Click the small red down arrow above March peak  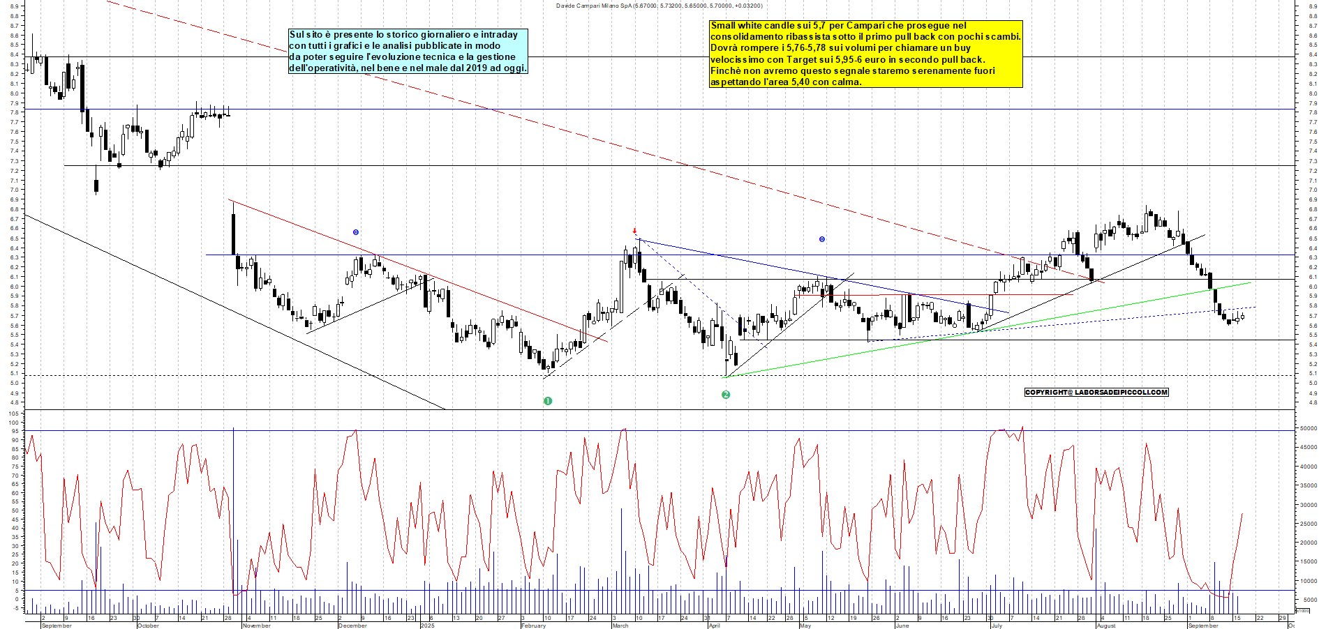634,231
